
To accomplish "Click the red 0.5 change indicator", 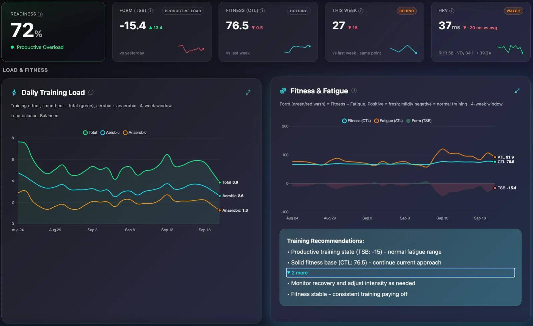I will coord(257,28).
